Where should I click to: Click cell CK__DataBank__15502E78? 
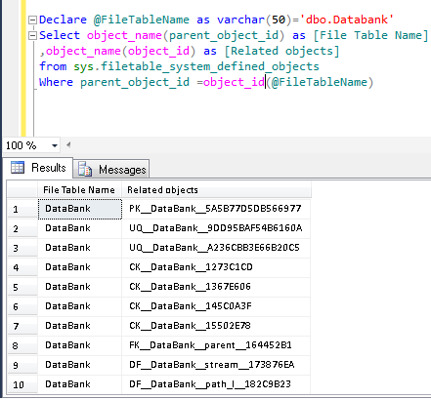(x=216, y=326)
